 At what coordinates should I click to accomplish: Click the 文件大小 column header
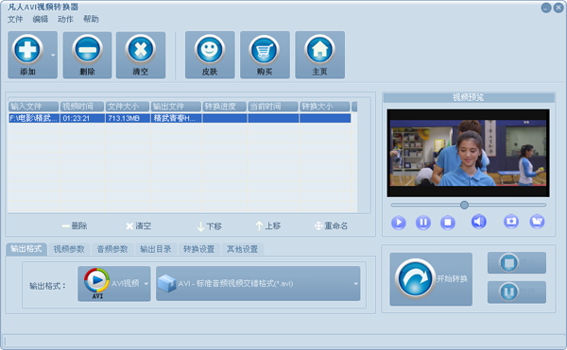128,107
